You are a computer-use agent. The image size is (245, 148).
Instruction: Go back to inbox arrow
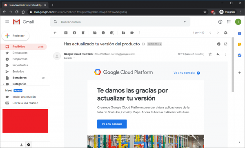tap(55, 33)
